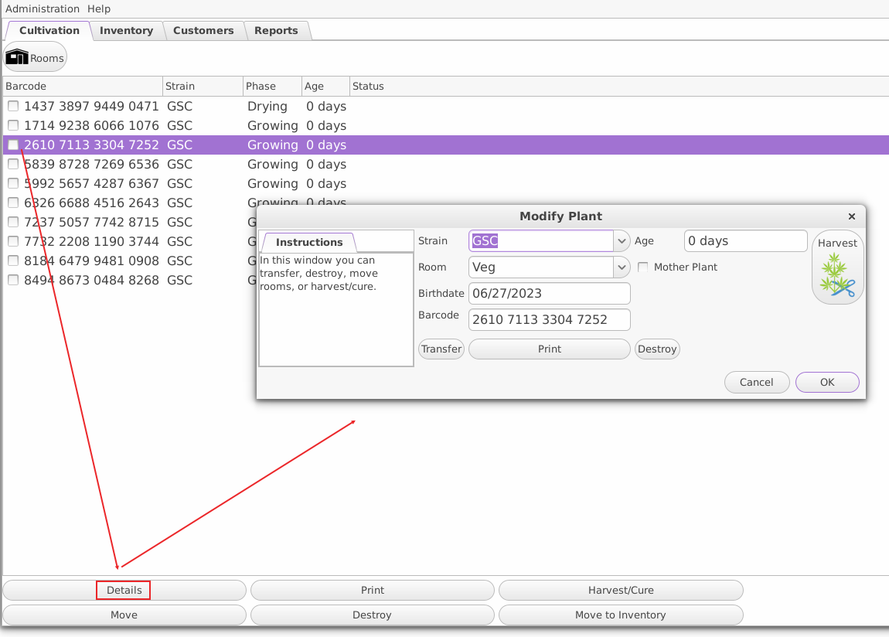Expand the Strain dropdown in Modify Plant
Screen dimensions: 889x637
coord(622,241)
